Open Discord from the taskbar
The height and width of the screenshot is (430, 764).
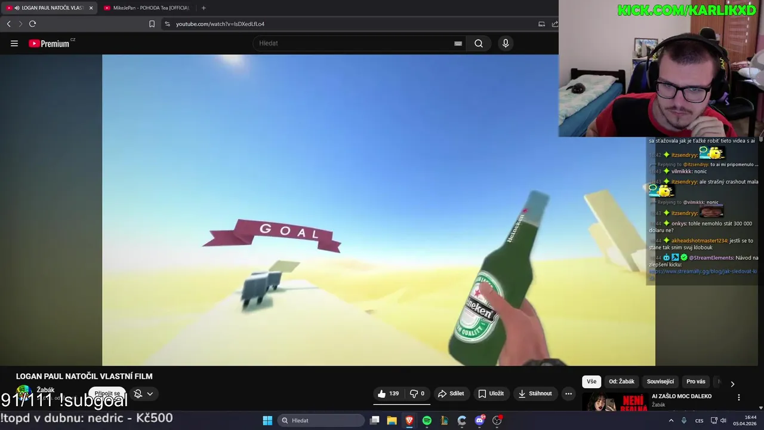point(479,420)
